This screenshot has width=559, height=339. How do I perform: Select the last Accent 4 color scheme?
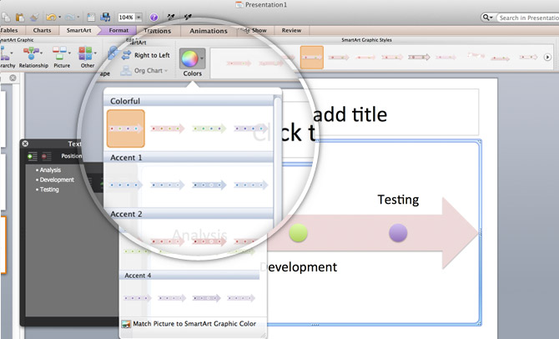241,298
